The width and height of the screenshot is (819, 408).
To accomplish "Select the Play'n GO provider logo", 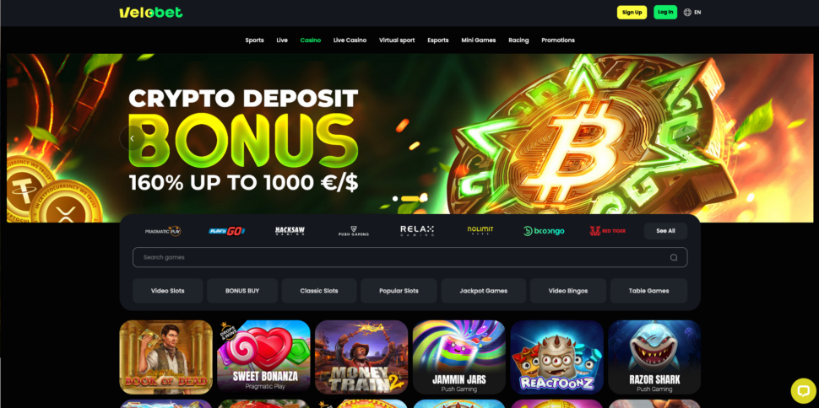I will coord(226,231).
